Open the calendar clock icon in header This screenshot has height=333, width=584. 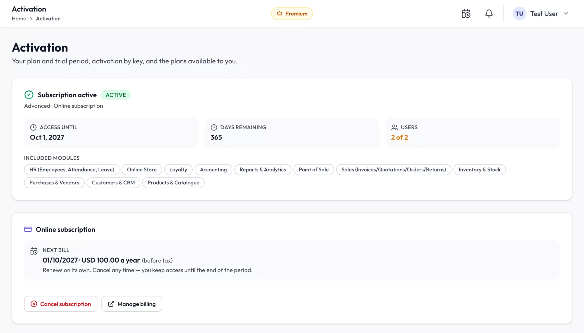point(466,14)
